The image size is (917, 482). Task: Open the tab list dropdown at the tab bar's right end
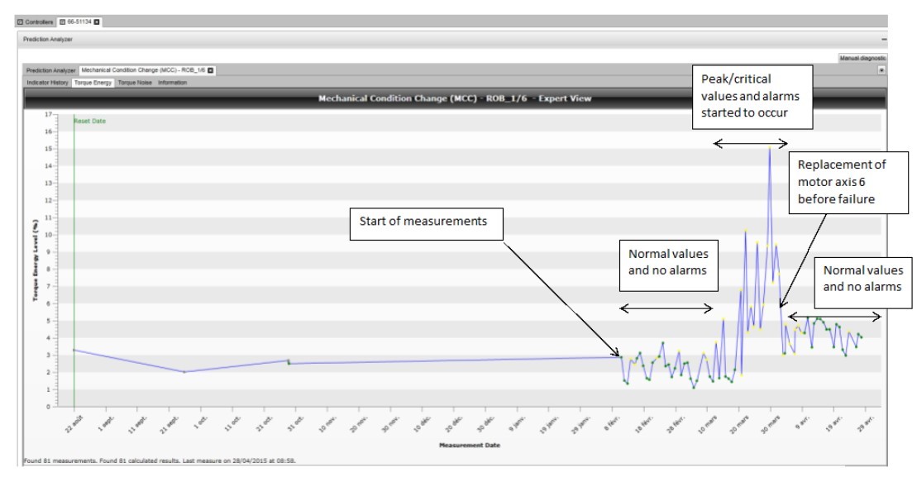[x=881, y=70]
